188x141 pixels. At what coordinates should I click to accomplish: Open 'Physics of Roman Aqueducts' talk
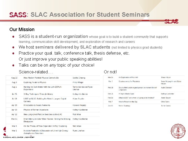click(x=36, y=110)
